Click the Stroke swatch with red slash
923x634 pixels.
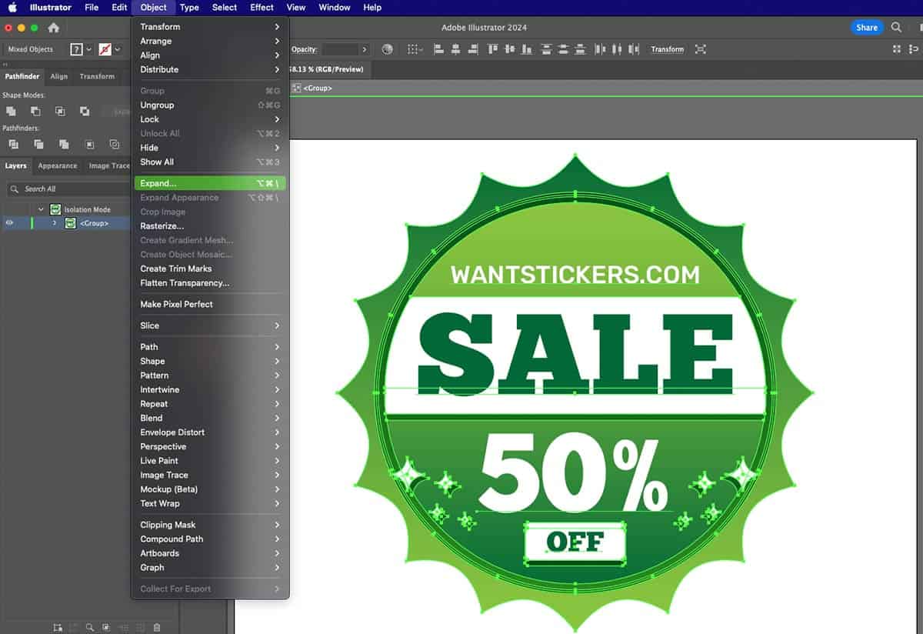coord(105,49)
